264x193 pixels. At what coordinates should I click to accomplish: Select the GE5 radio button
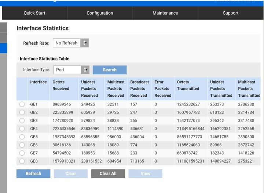tap(22, 137)
